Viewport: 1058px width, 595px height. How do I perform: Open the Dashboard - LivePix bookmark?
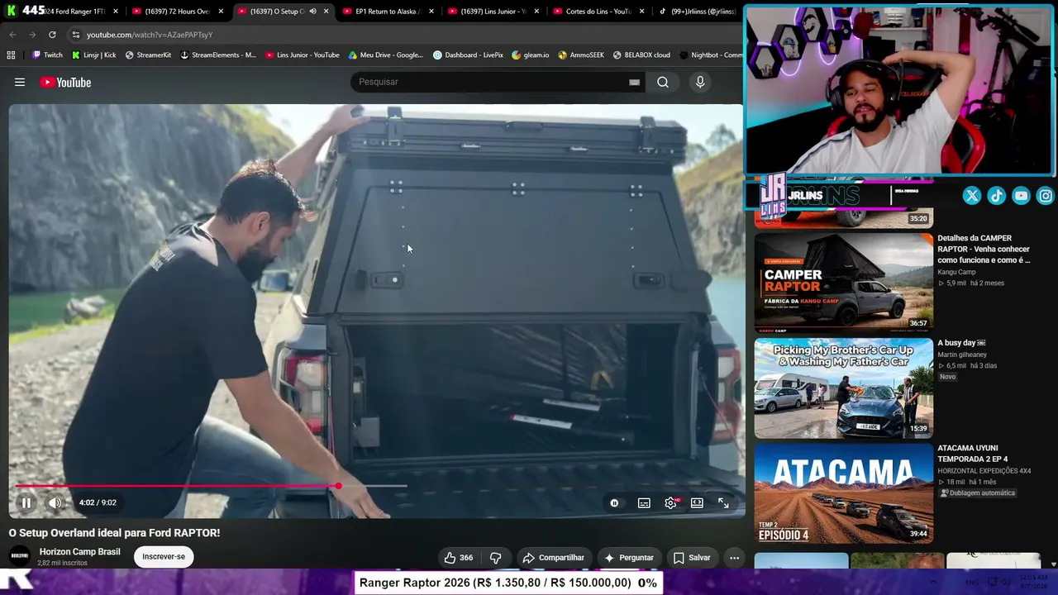tap(468, 55)
